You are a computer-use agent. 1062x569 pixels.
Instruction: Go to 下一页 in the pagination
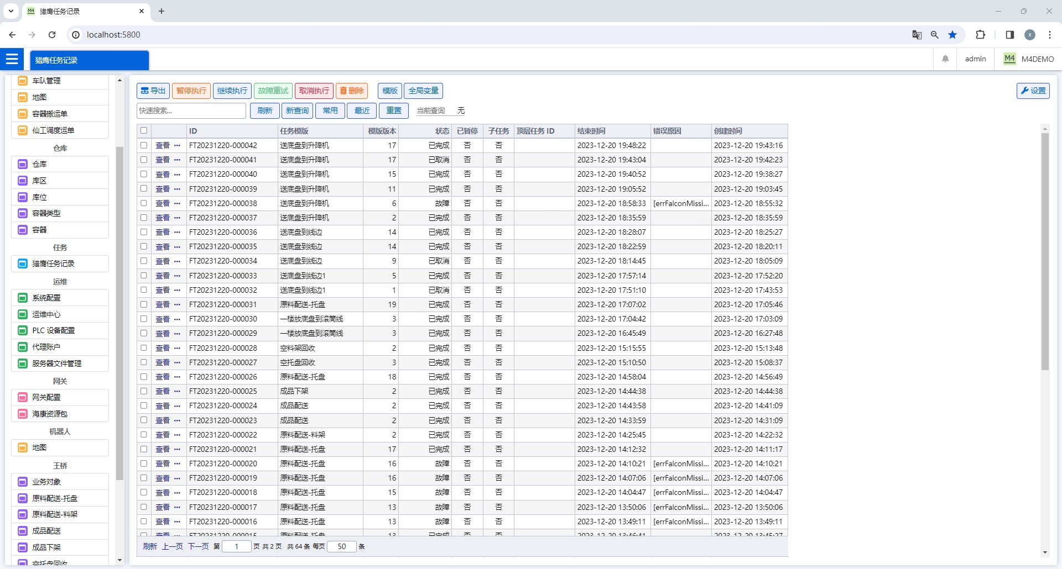[198, 546]
